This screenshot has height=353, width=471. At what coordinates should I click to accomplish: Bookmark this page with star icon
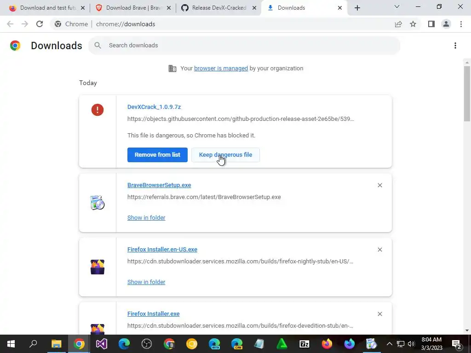tap(413, 24)
